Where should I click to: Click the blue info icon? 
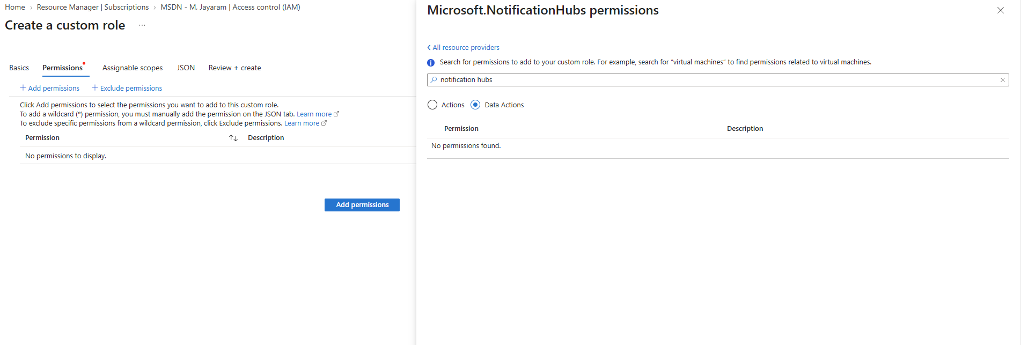pos(431,63)
